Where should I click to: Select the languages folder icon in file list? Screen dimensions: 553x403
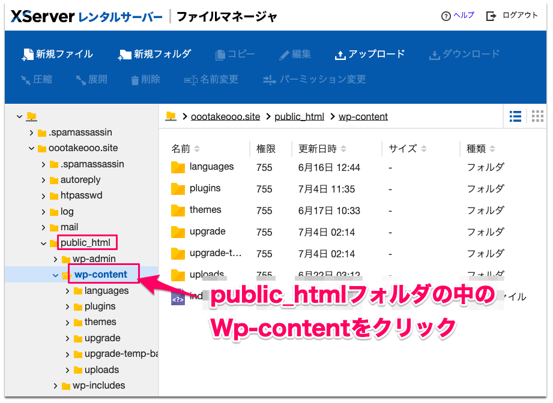click(178, 167)
